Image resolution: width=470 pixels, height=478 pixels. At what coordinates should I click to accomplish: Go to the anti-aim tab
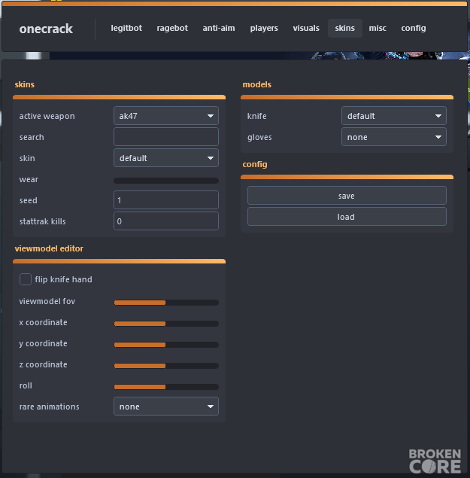pos(219,28)
